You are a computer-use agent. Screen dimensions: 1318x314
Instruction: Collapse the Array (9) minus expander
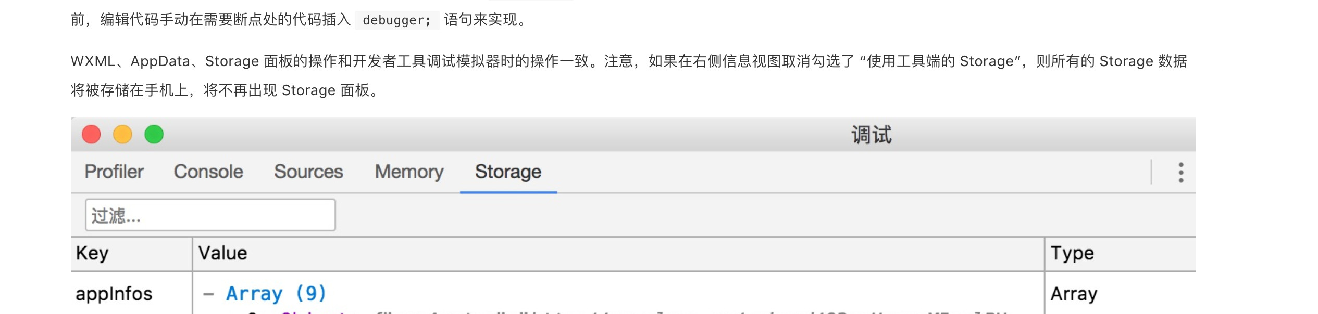point(208,294)
